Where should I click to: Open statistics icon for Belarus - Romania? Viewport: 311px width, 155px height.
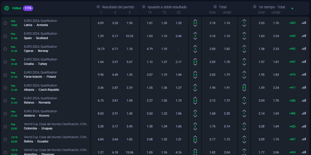304,100
